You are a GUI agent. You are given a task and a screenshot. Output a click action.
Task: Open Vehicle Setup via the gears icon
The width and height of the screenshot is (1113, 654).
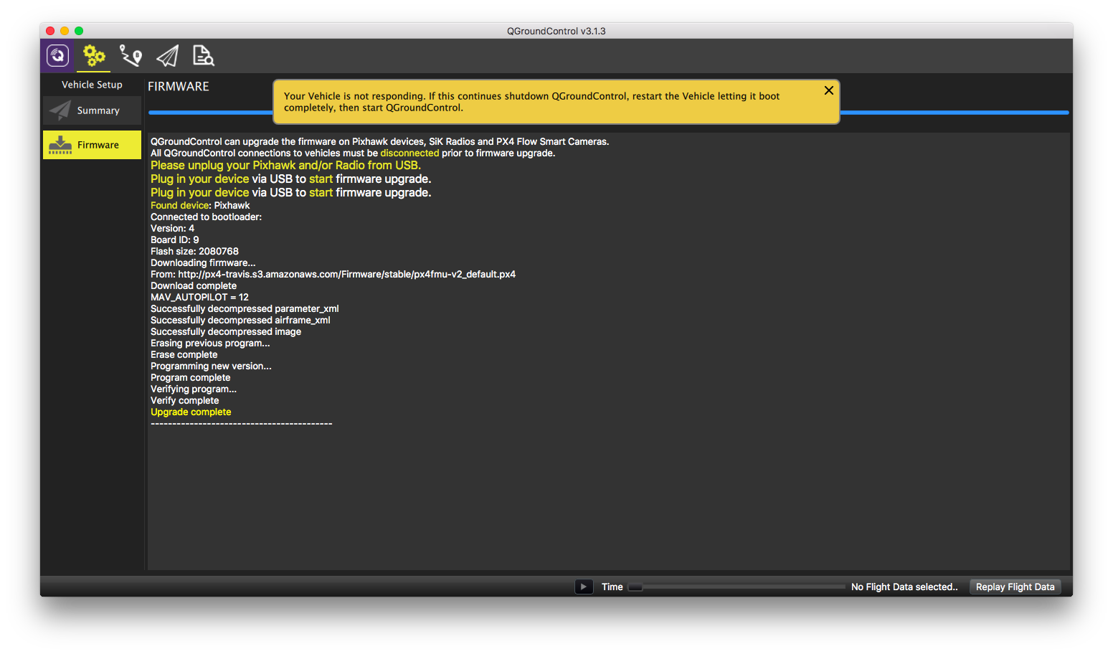(94, 56)
